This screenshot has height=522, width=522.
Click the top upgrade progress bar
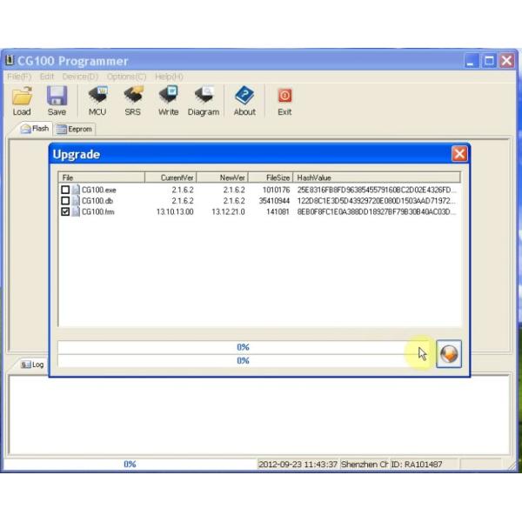coord(243,347)
